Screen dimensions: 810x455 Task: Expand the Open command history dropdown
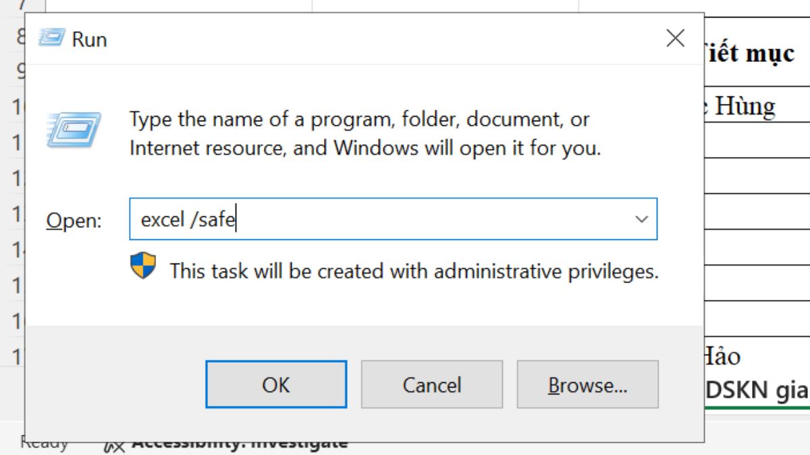click(641, 219)
